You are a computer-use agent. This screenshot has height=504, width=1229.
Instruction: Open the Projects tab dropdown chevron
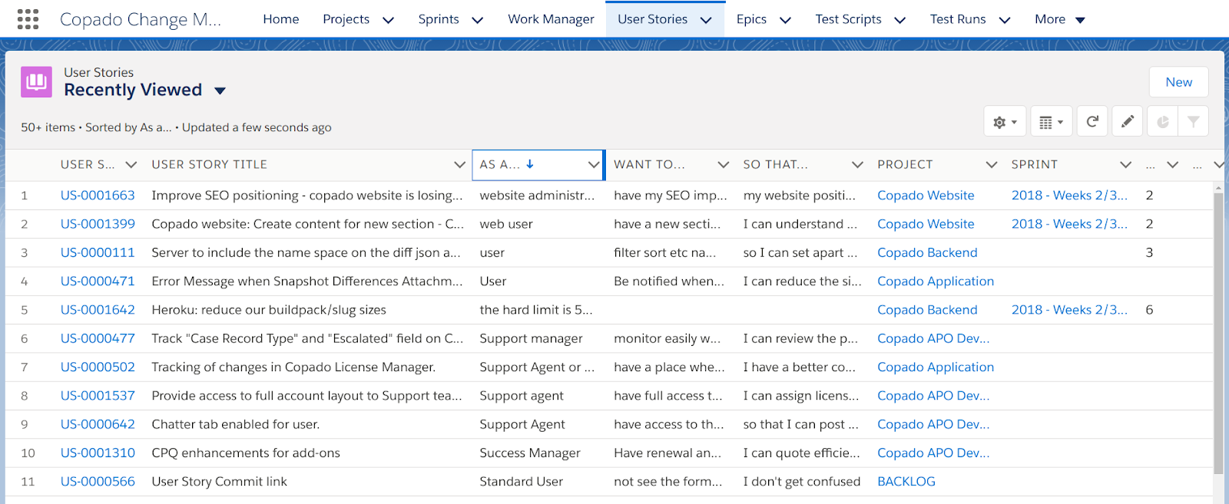388,20
